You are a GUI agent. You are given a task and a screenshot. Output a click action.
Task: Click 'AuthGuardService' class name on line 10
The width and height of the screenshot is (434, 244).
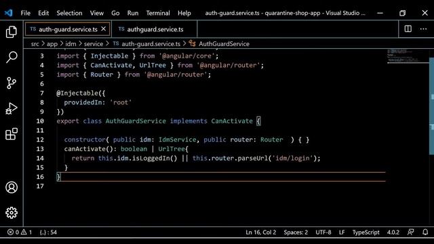tap(136, 121)
